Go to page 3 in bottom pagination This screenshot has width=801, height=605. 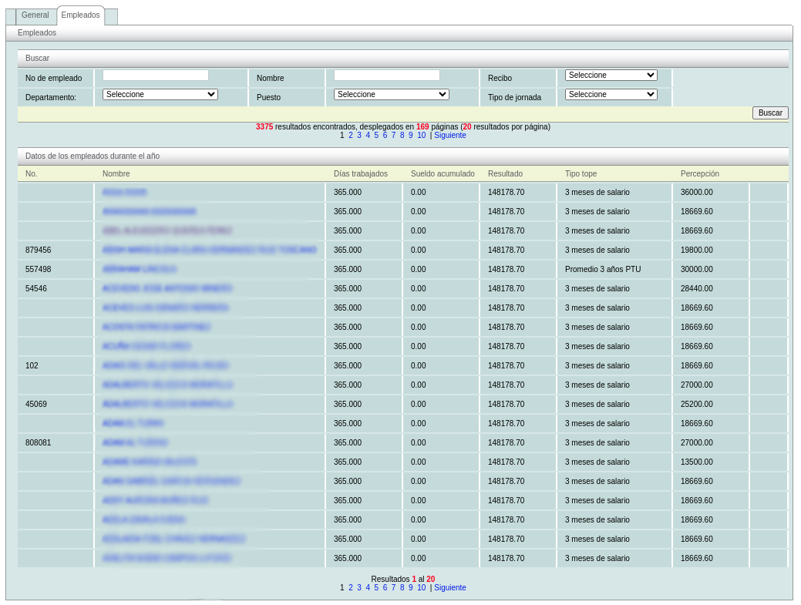pos(359,588)
